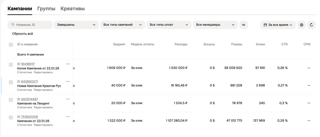Open three-dots menu for campaign 164186117
The height and width of the screenshot is (137, 320).
point(68,64)
